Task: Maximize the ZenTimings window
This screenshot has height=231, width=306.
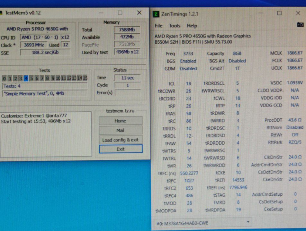Action: coord(279,13)
